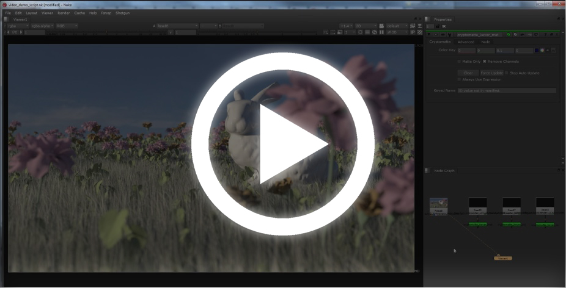This screenshot has height=288, width=566.
Task: Switch to the Node tab
Action: coord(485,42)
